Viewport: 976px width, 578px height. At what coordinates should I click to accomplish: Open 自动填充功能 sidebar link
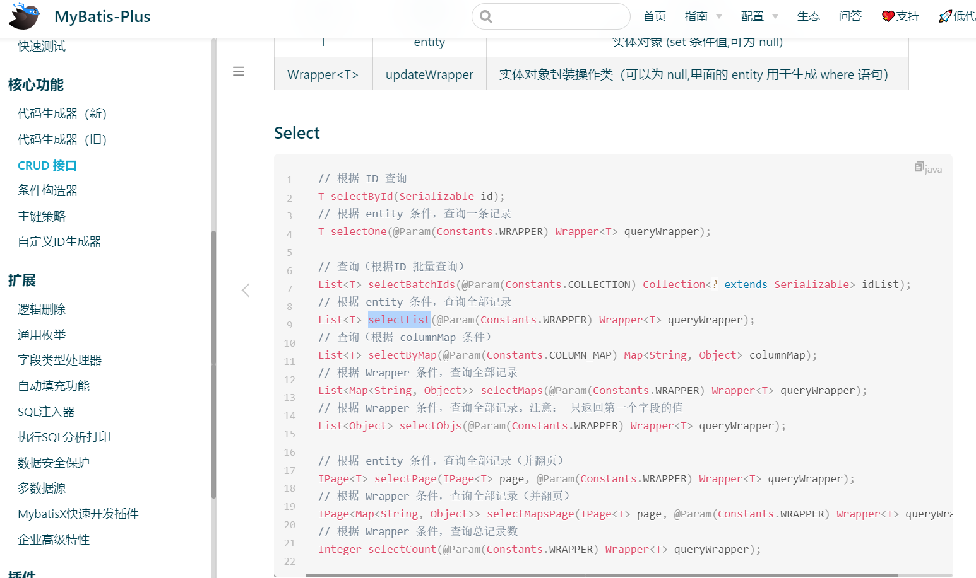point(54,386)
